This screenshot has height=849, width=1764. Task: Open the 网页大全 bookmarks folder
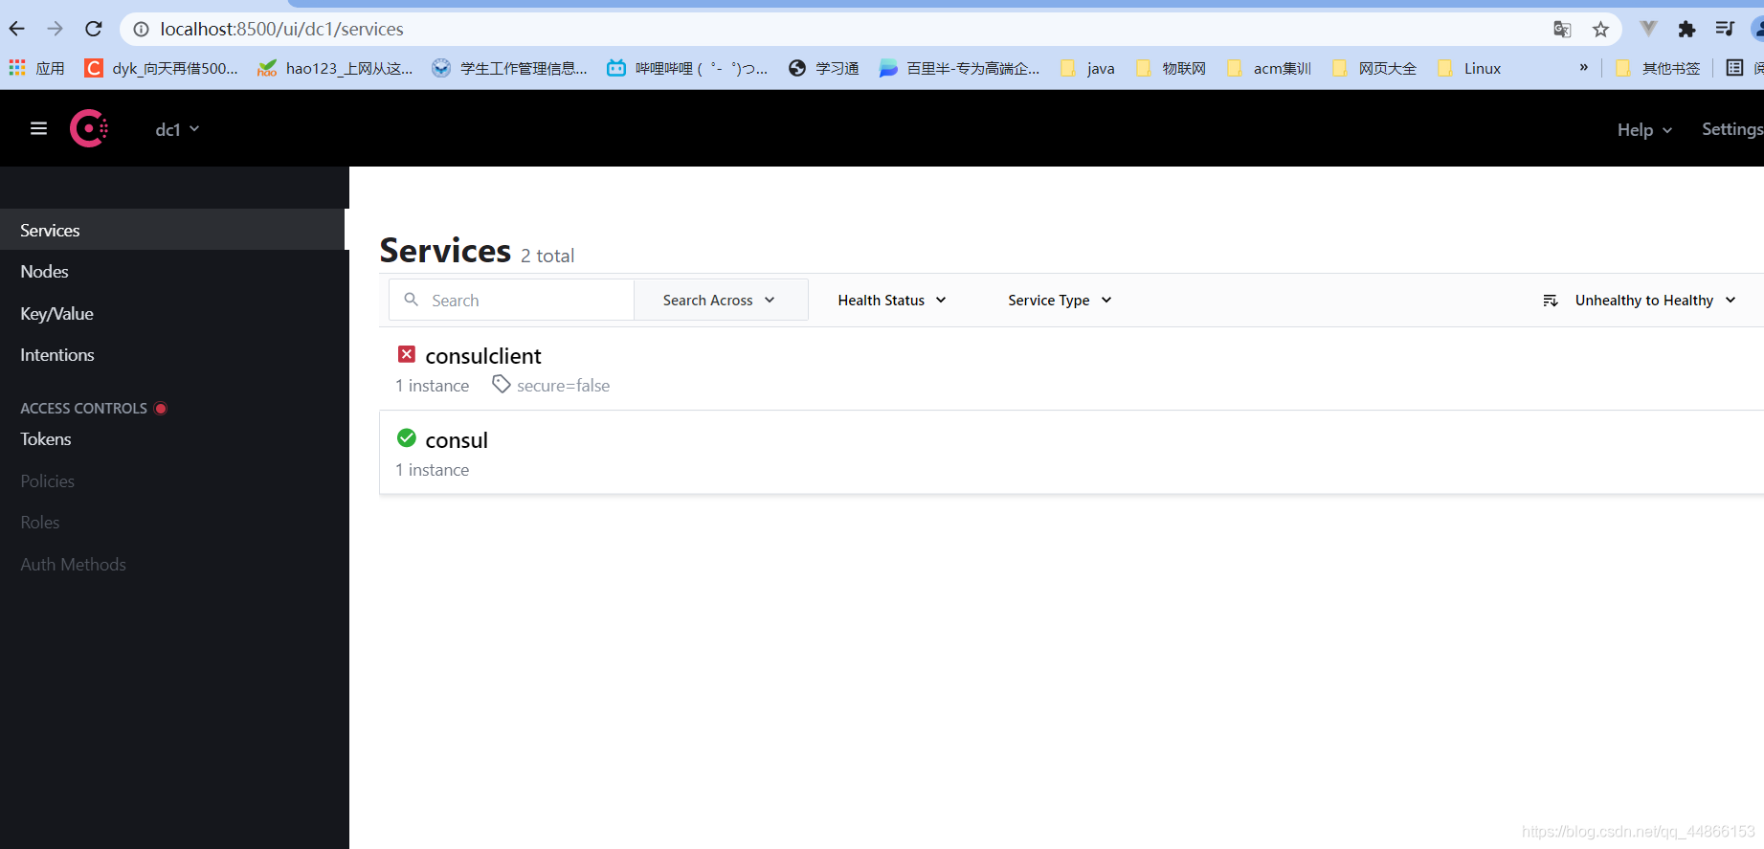point(1374,68)
